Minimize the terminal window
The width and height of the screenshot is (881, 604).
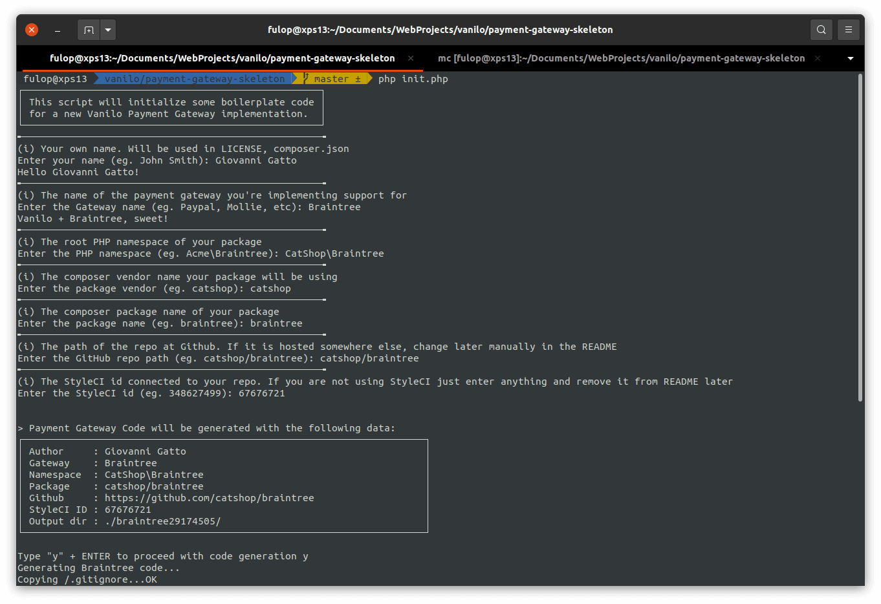(x=58, y=30)
